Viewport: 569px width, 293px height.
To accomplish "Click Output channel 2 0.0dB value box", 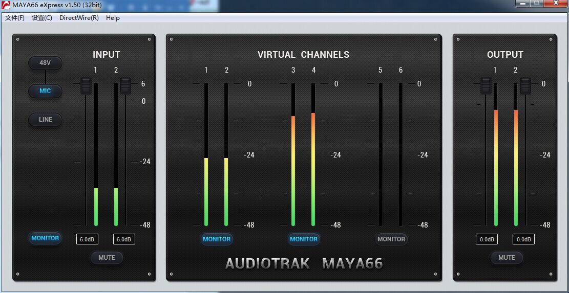I will point(523,239).
